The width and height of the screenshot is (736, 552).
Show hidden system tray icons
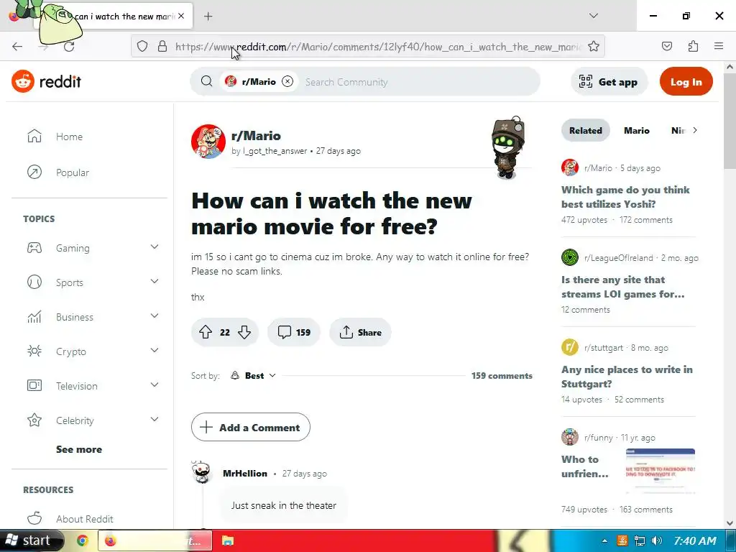[x=604, y=540]
